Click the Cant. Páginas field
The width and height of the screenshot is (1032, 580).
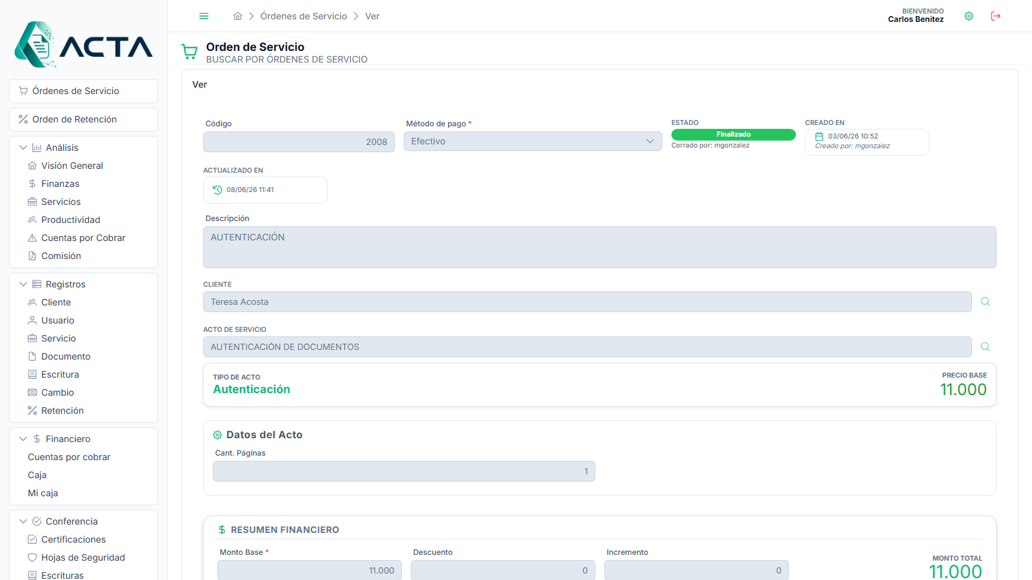pyautogui.click(x=404, y=471)
